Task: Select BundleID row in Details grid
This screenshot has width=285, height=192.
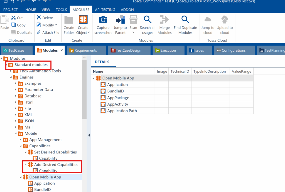Action: pyautogui.click(x=116, y=91)
